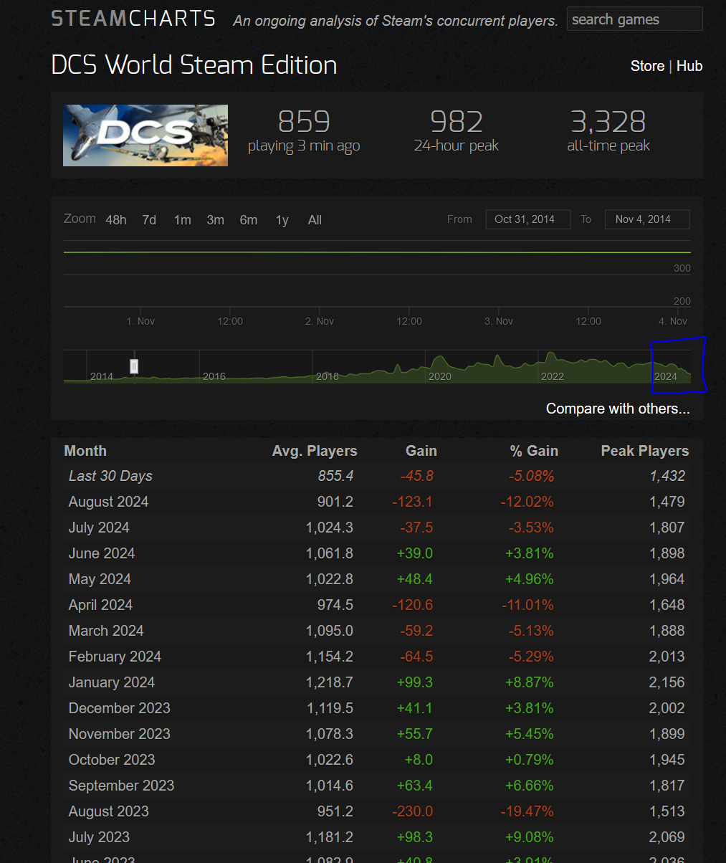Click December 2023 peak players 2,002
The width and height of the screenshot is (726, 863).
(667, 708)
